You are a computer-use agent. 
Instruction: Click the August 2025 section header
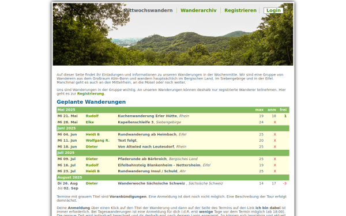(173, 177)
